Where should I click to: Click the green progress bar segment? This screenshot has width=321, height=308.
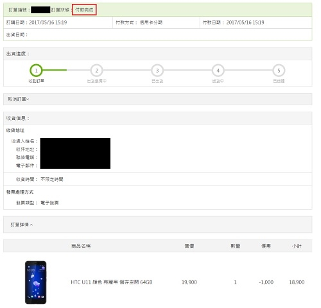point(55,70)
